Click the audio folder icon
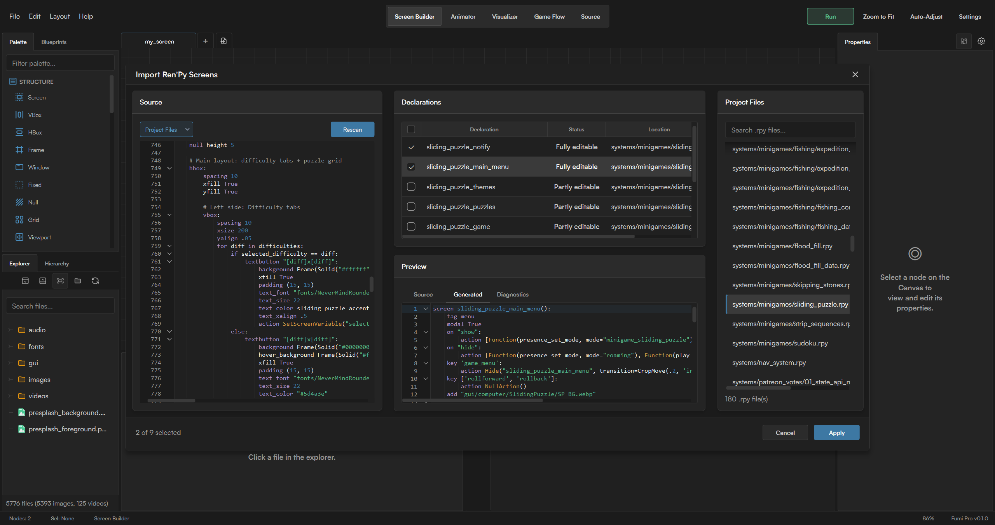Image resolution: width=995 pixels, height=525 pixels. (22, 330)
